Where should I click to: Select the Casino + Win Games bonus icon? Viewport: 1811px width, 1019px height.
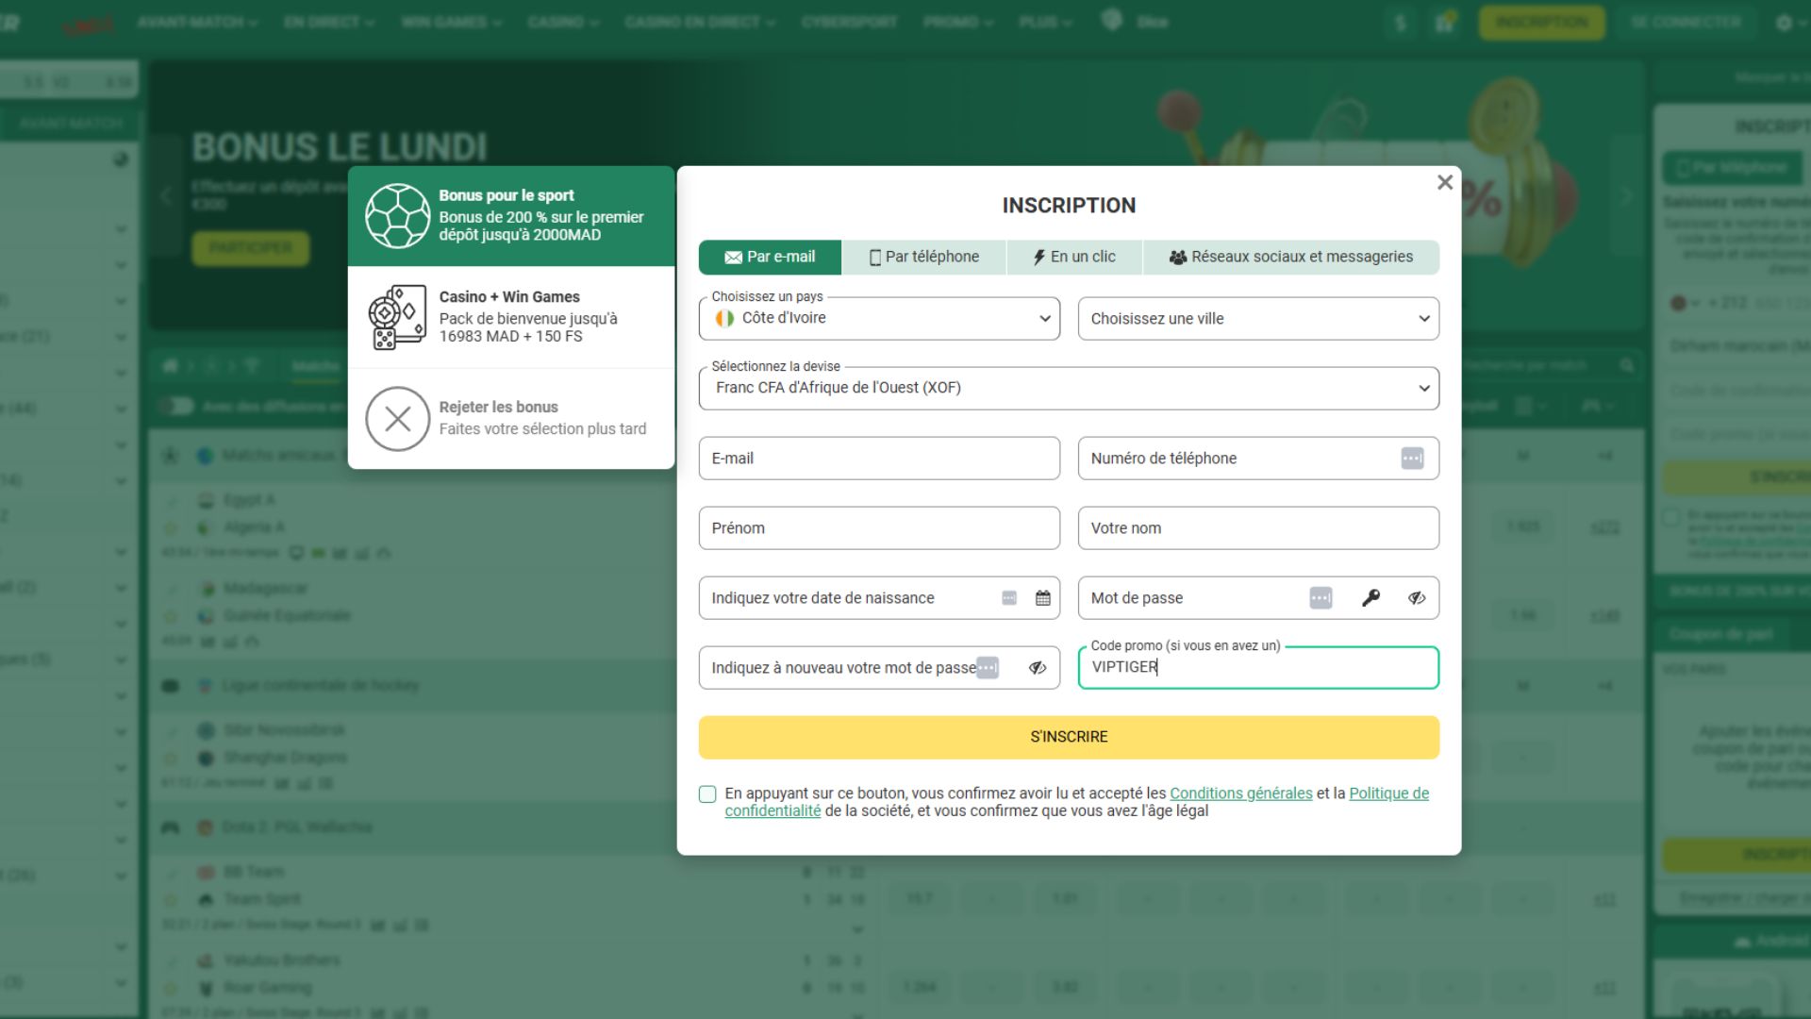point(397,317)
